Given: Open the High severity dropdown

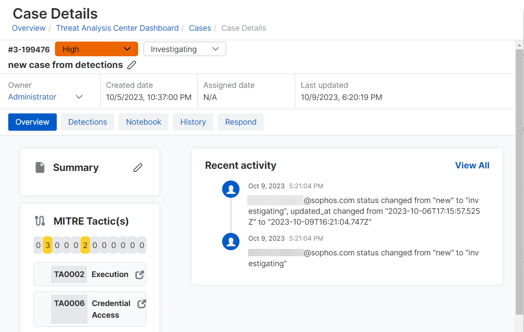Looking at the screenshot, I should click(x=96, y=49).
